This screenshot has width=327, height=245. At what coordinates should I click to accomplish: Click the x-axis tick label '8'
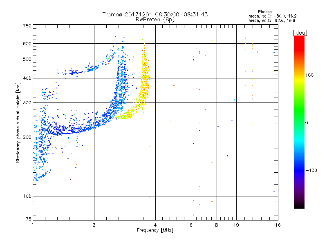217,225
